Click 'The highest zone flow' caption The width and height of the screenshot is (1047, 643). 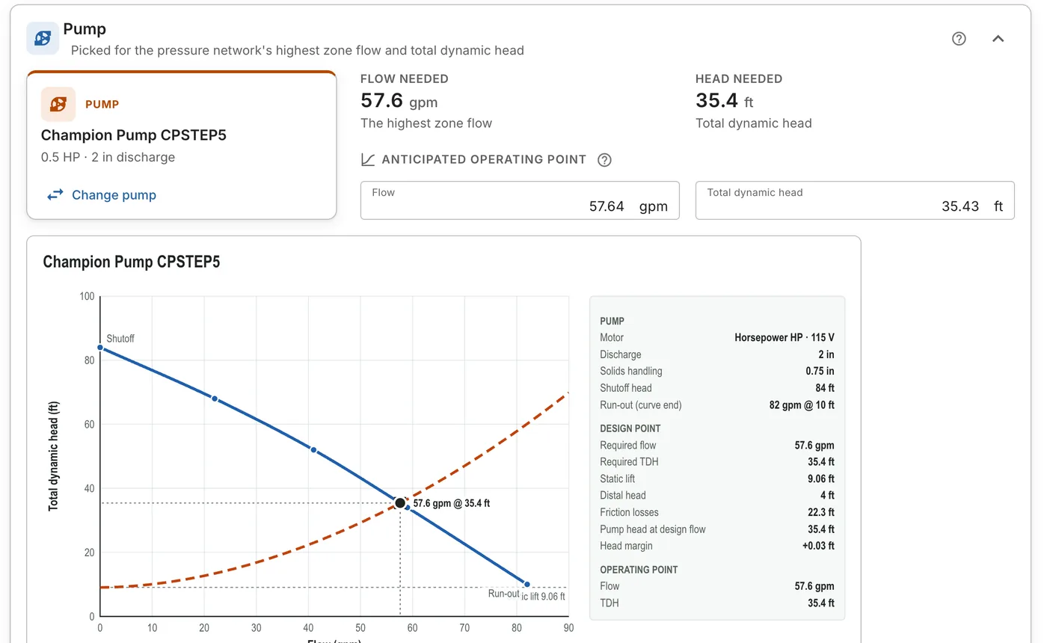[x=426, y=123]
